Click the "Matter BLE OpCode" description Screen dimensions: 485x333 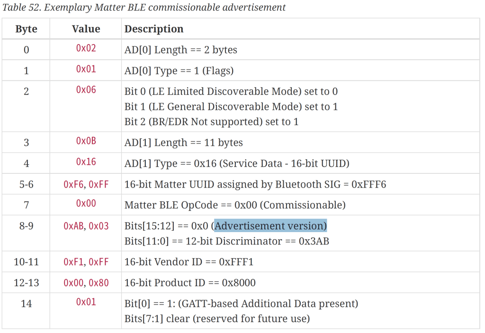pos(235,205)
